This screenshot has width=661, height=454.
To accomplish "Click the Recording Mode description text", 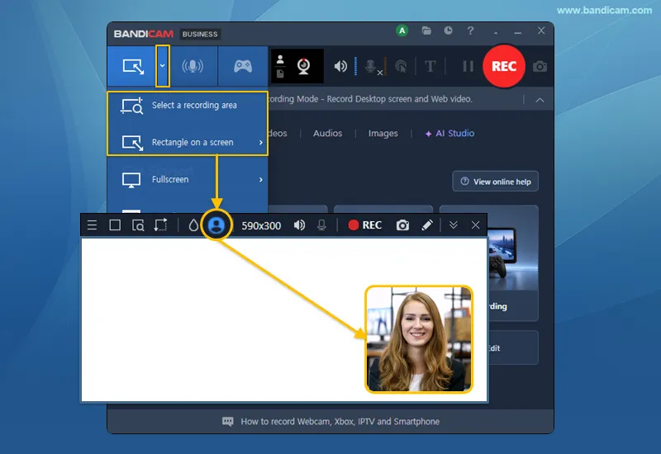I will (370, 99).
